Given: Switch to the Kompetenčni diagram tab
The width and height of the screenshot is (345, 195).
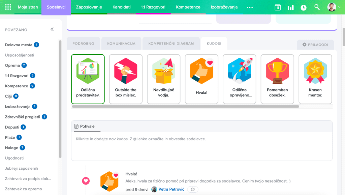Looking at the screenshot, I should pyautogui.click(x=171, y=44).
